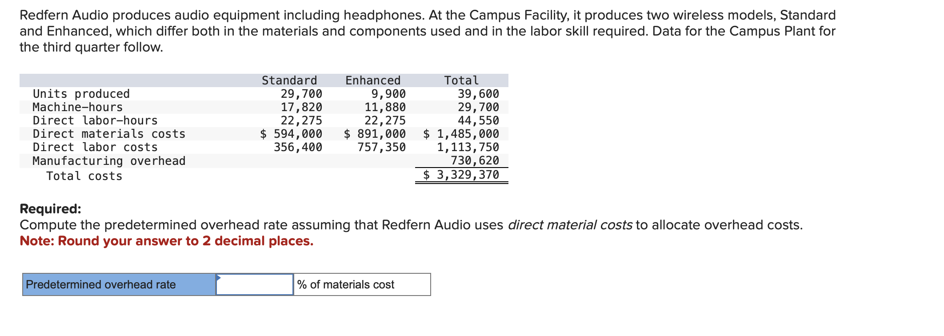Screen dimensions: 944x336
Task: Click total units produced value 39,600
Action: (x=478, y=94)
